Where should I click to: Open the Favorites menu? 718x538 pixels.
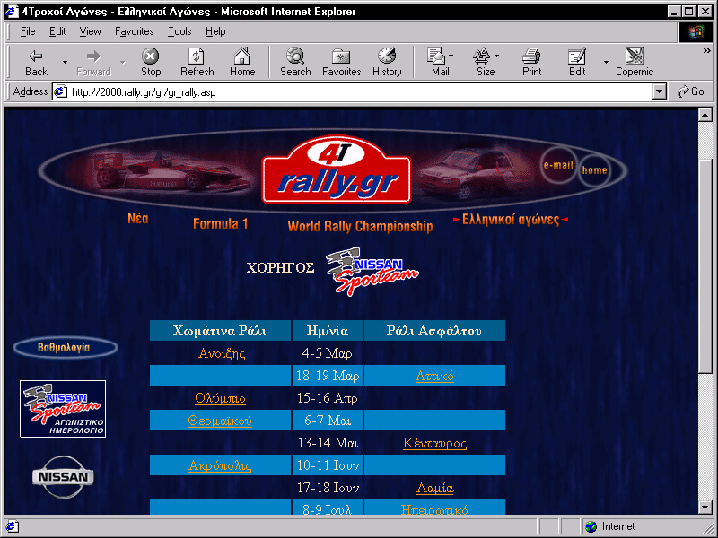(134, 31)
